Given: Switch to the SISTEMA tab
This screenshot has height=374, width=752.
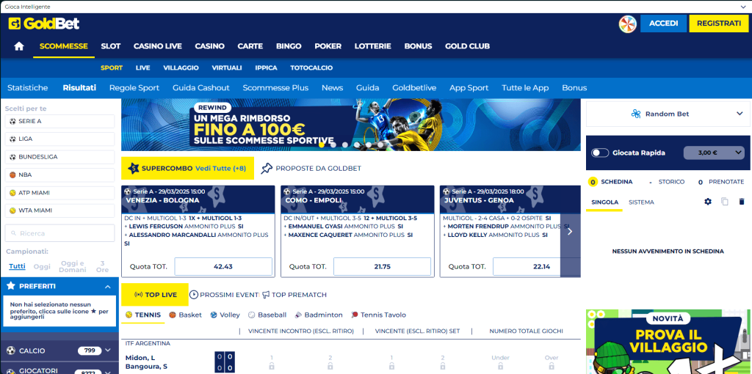Looking at the screenshot, I should pyautogui.click(x=641, y=202).
